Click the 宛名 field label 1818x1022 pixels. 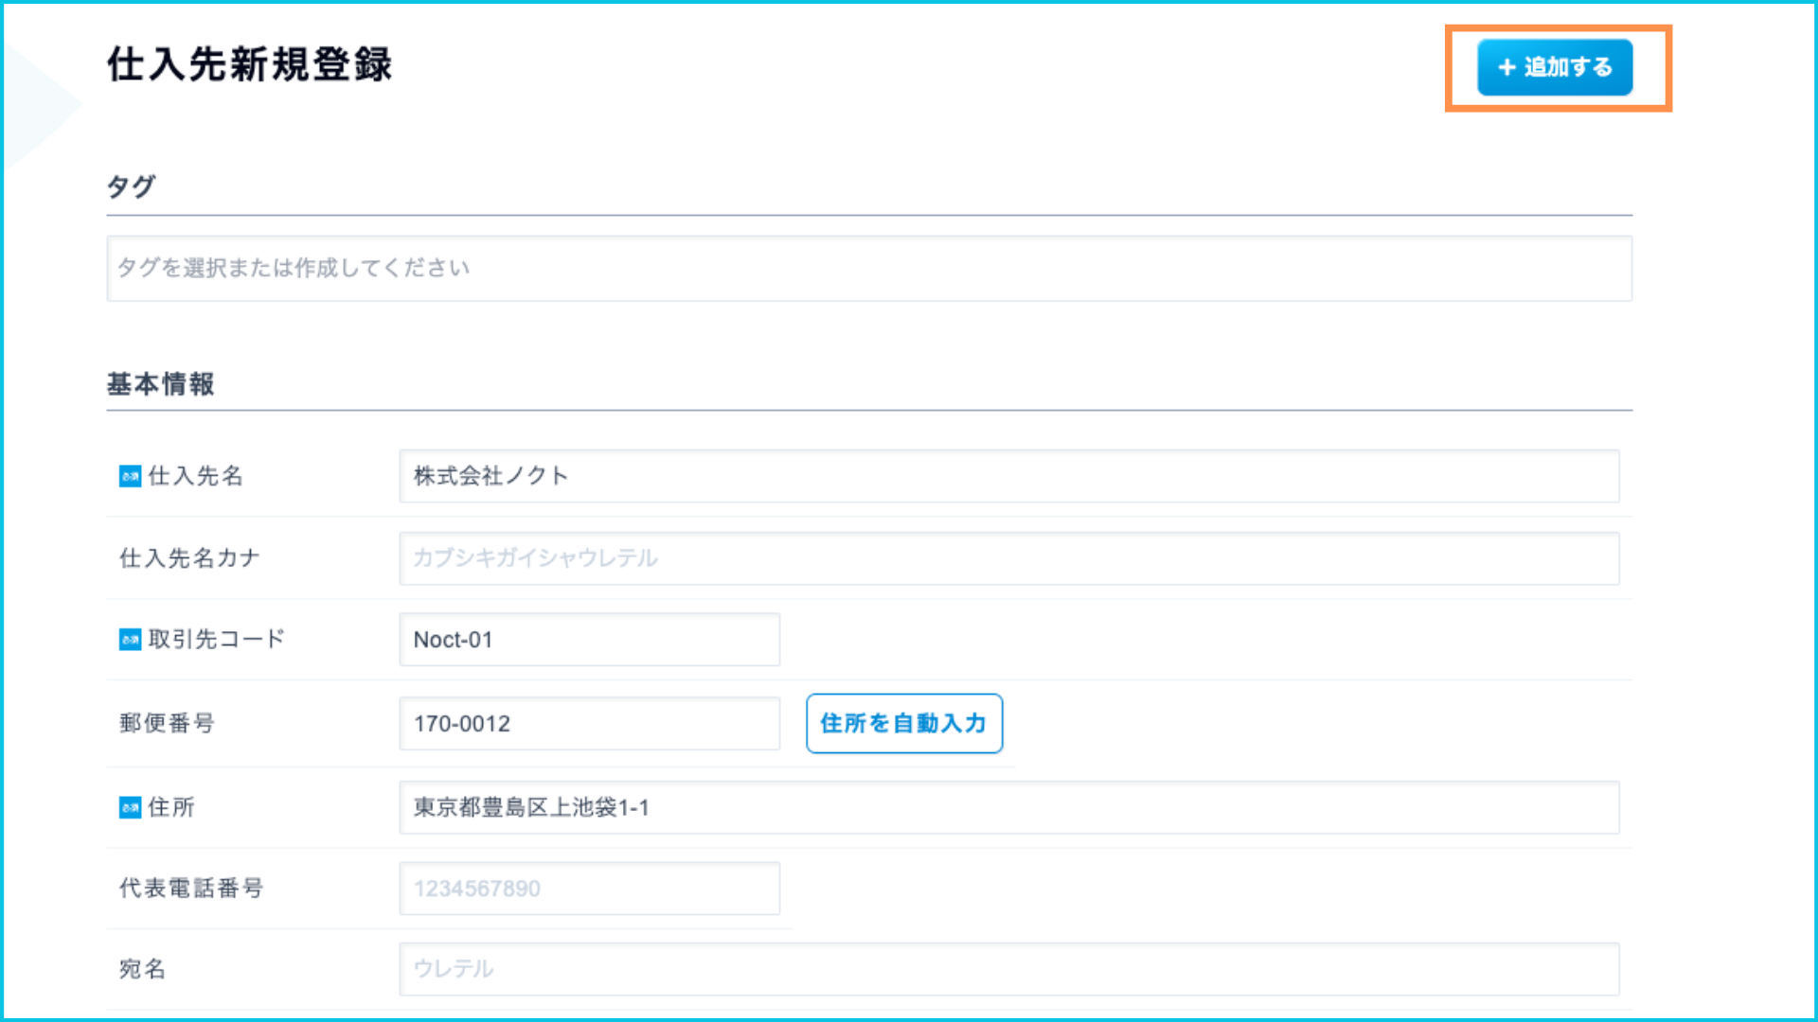(x=142, y=969)
